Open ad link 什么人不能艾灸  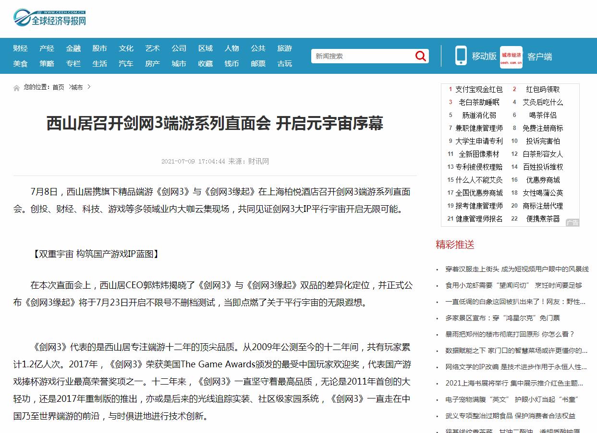point(479,180)
